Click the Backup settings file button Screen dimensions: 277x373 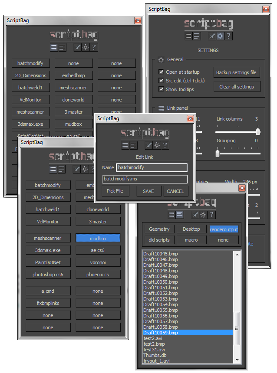236,72
